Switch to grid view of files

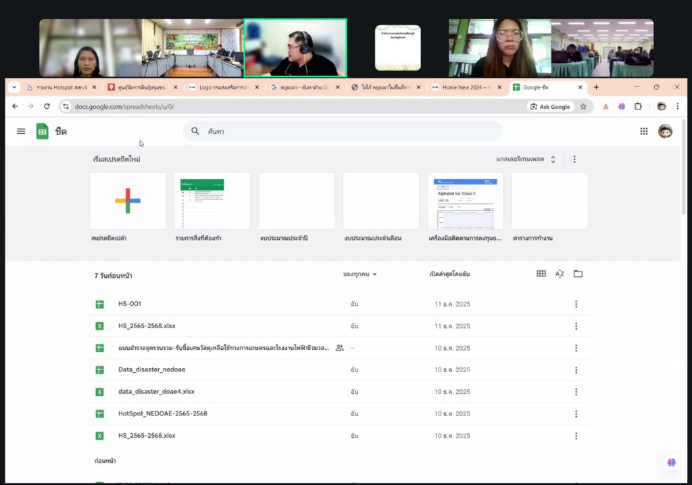coord(541,274)
